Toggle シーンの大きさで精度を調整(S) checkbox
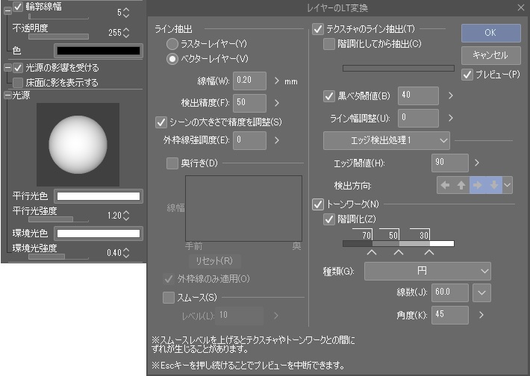Viewport: 530px width, 376px height. [x=161, y=122]
